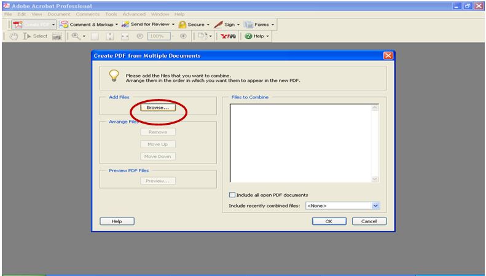The height and width of the screenshot is (276, 486).
Task: Open the Comments menu
Action: [88, 14]
